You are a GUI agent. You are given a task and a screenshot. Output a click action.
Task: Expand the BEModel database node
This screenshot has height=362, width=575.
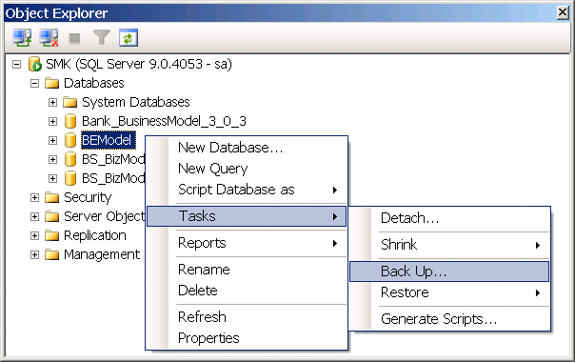(x=52, y=141)
